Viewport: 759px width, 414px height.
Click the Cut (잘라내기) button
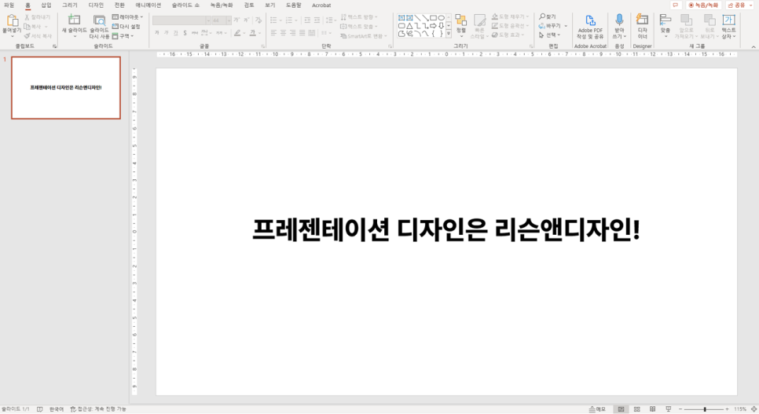click(x=38, y=17)
